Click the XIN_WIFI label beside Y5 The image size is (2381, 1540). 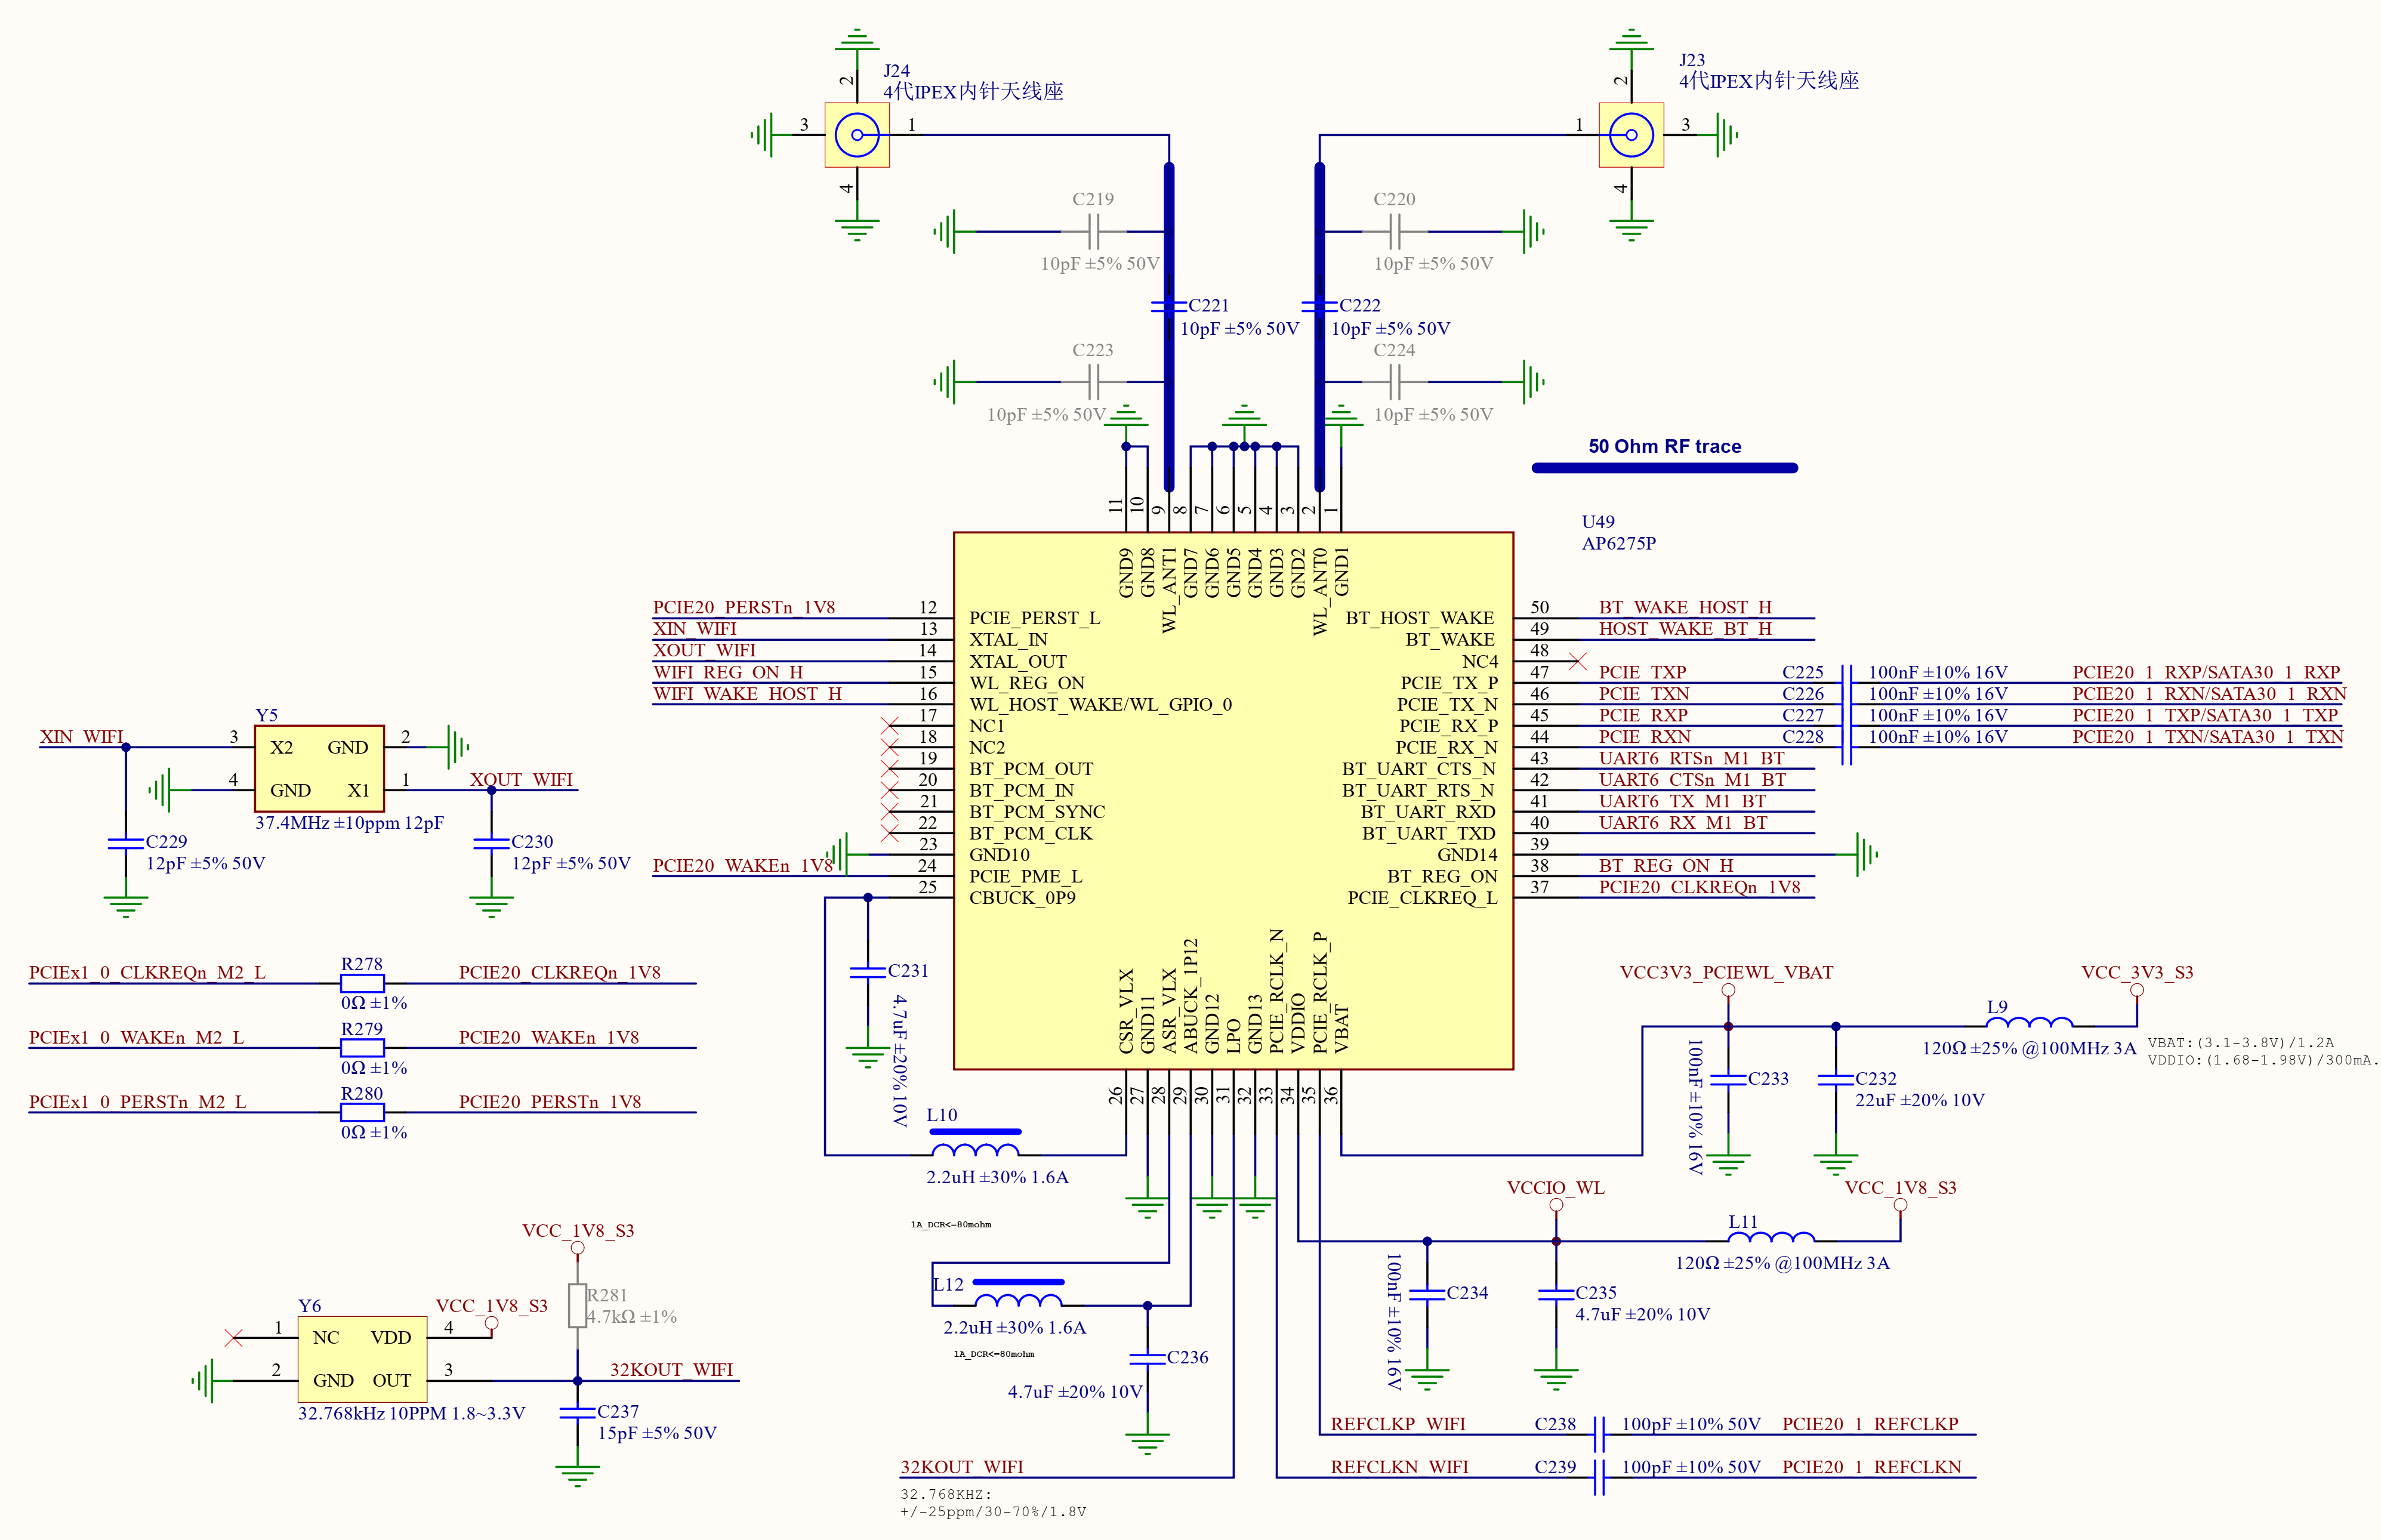[x=81, y=737]
